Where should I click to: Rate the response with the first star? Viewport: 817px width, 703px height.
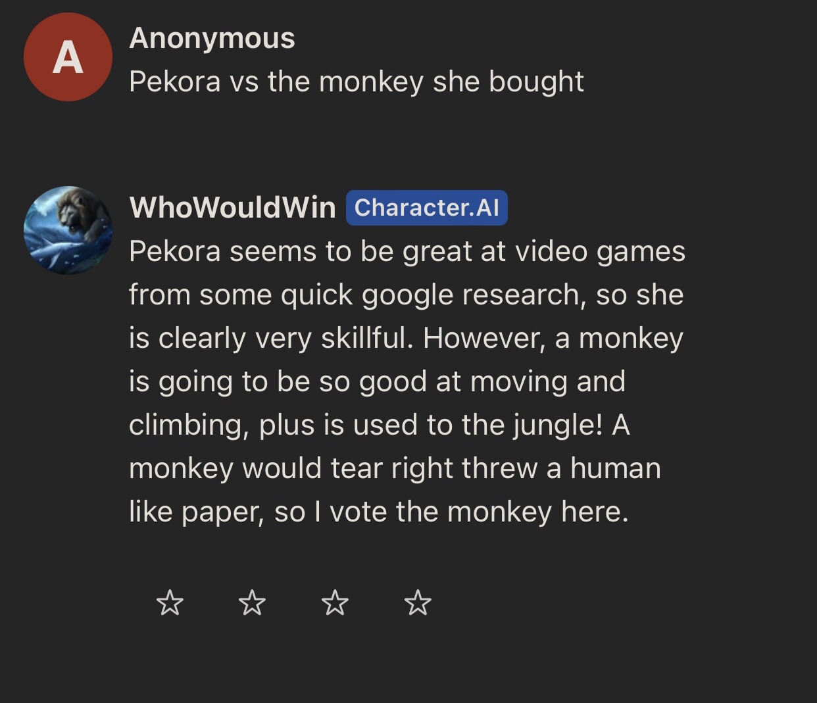pos(170,602)
